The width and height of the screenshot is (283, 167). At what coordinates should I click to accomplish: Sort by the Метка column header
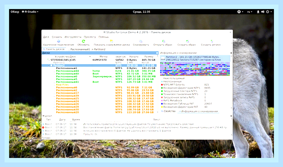click(x=103, y=57)
